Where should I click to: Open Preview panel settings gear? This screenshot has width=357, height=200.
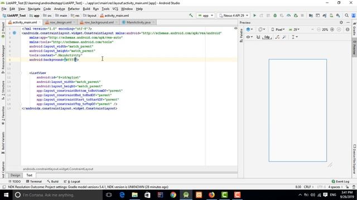[341, 22]
